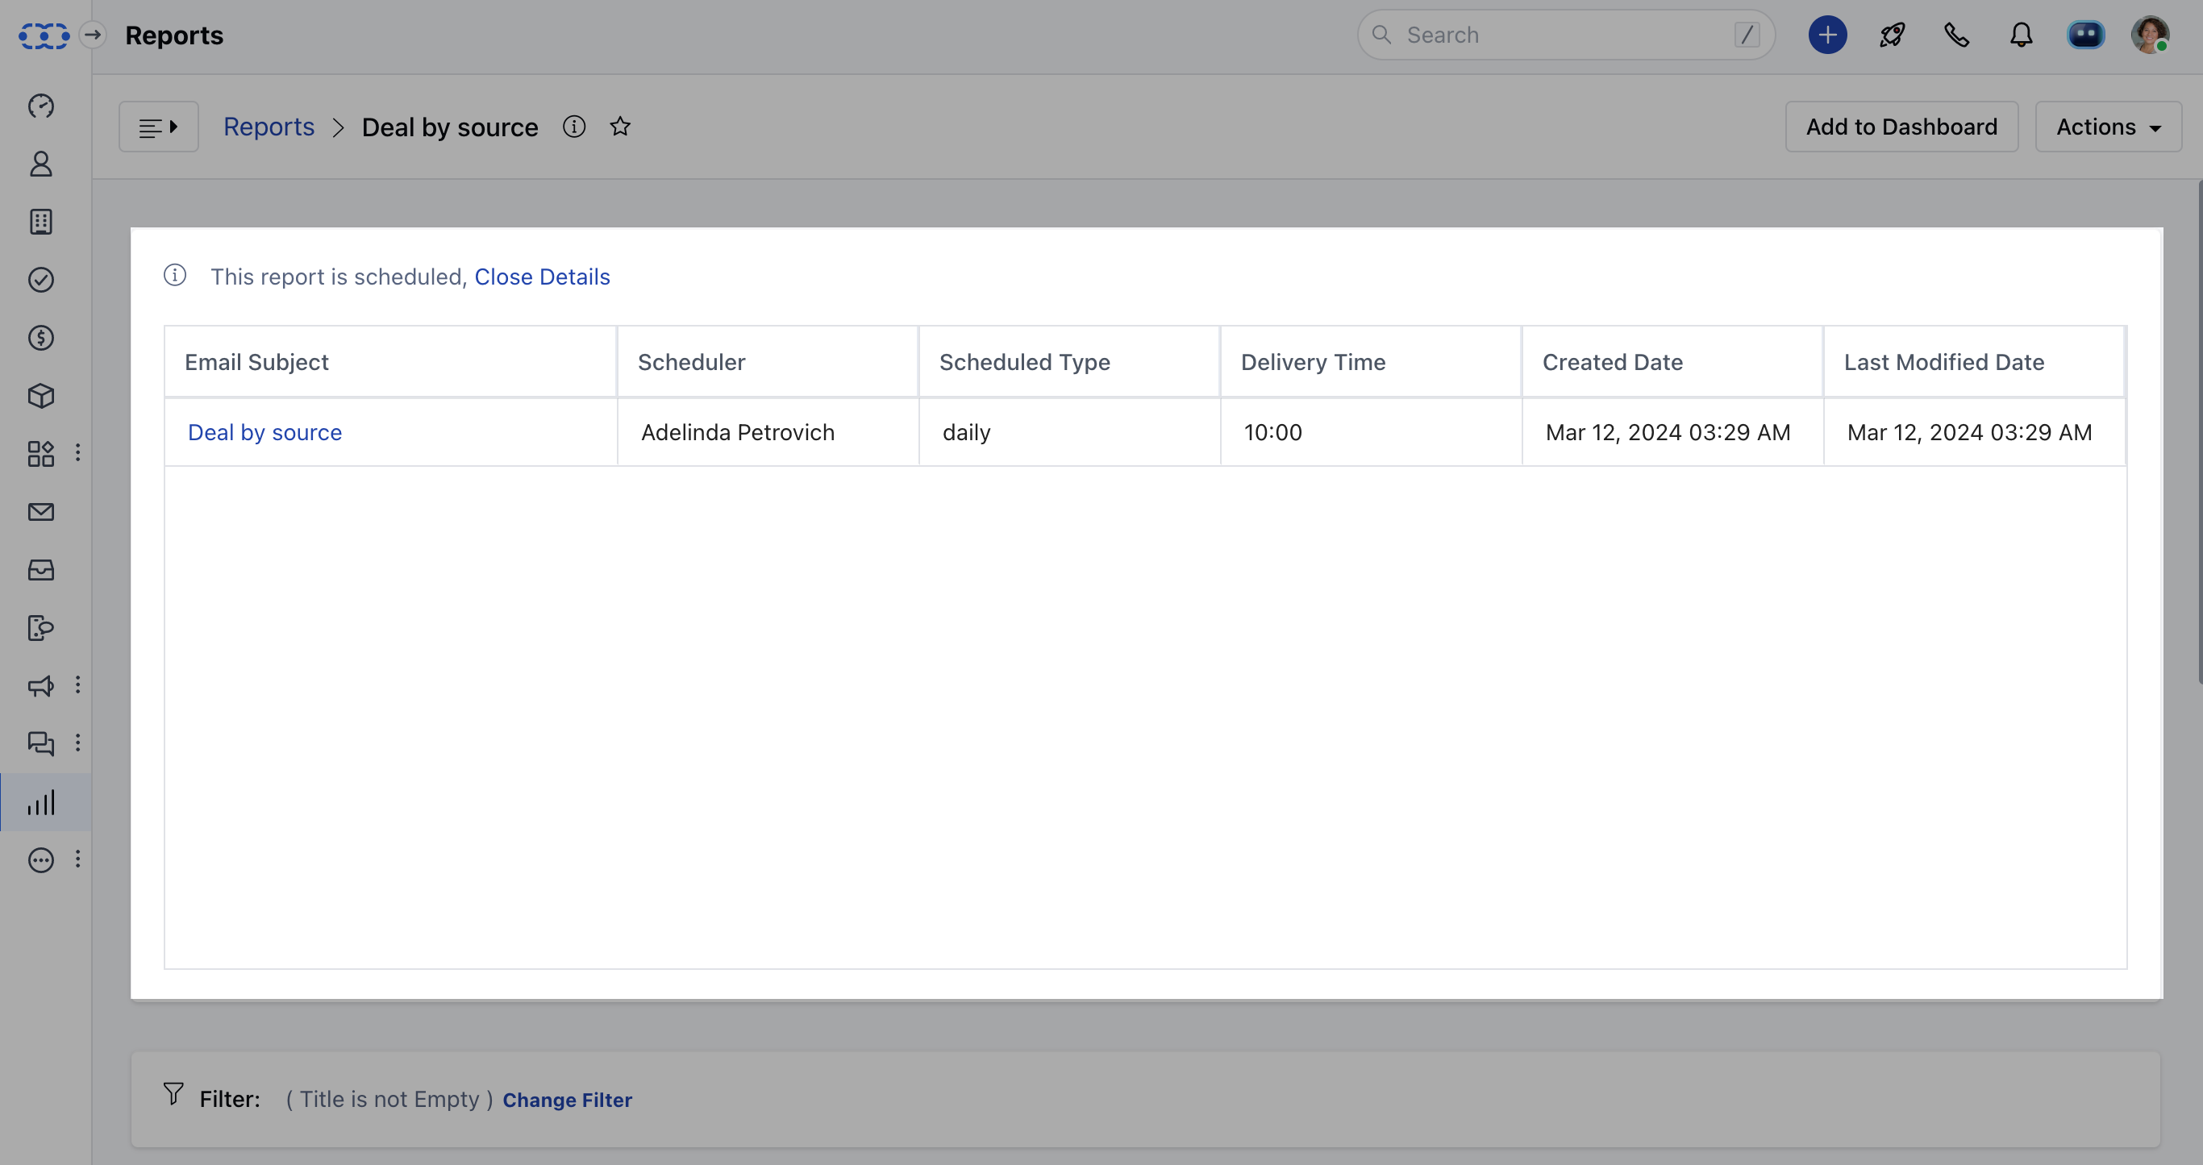Open Deals dollar icon in sidebar
This screenshot has height=1165, width=2203.
point(41,338)
